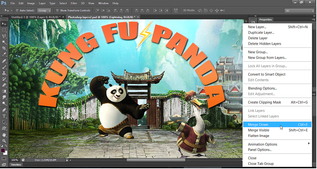This screenshot has height=169, width=317.
Task: Select the Gradient tool
Action: pyautogui.click(x=4, y=91)
